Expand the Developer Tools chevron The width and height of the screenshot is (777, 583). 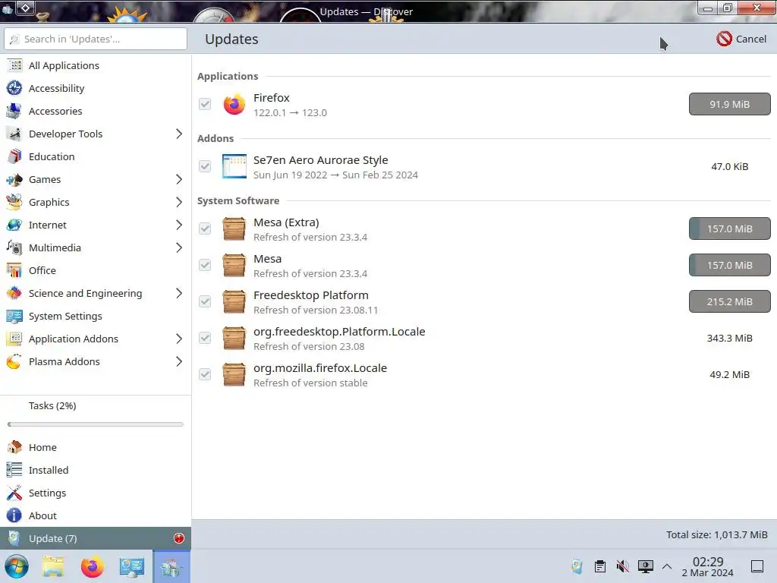point(179,134)
